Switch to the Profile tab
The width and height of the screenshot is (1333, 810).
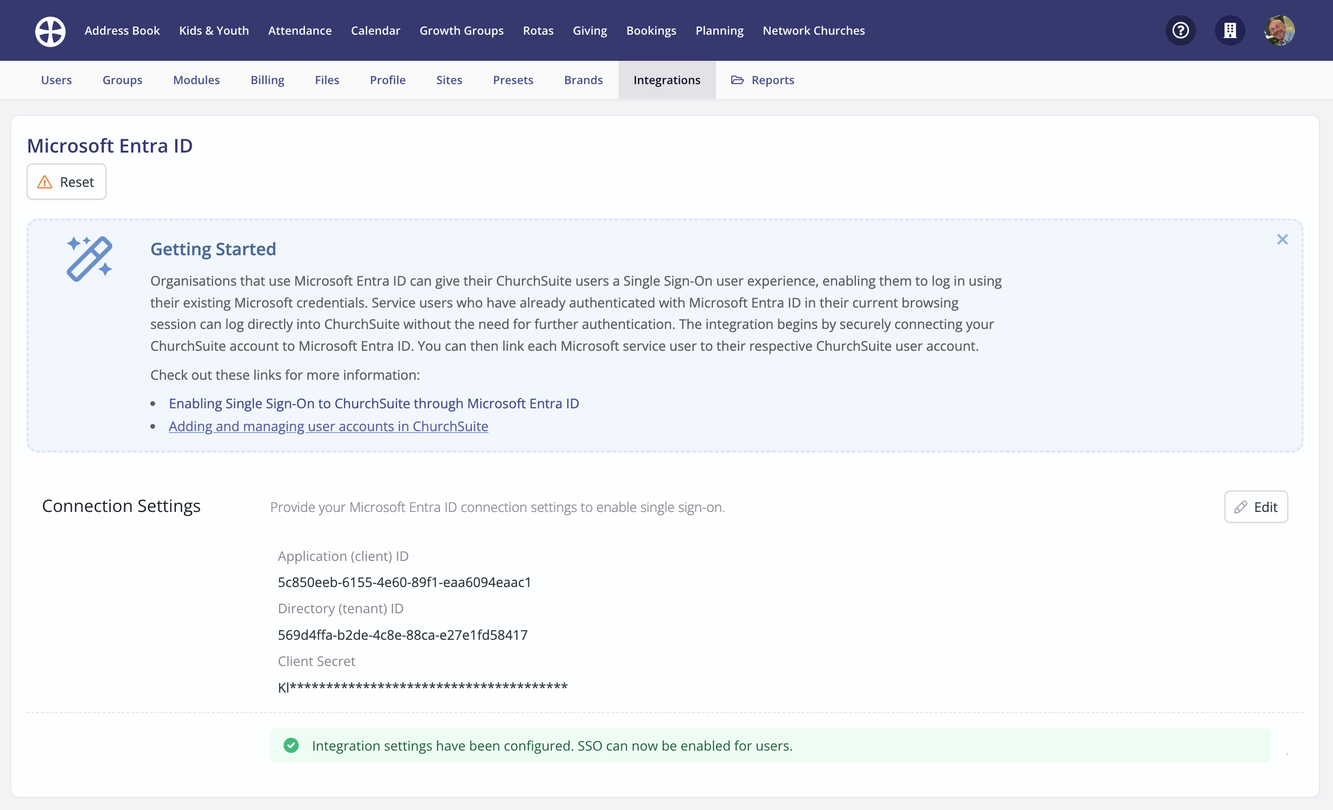387,80
